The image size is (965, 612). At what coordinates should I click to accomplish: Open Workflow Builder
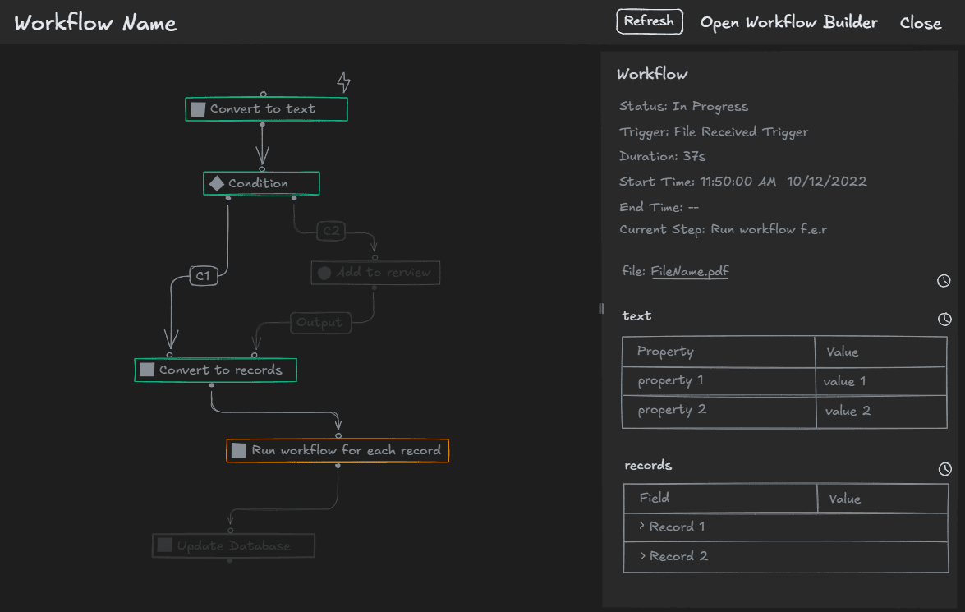pos(788,22)
